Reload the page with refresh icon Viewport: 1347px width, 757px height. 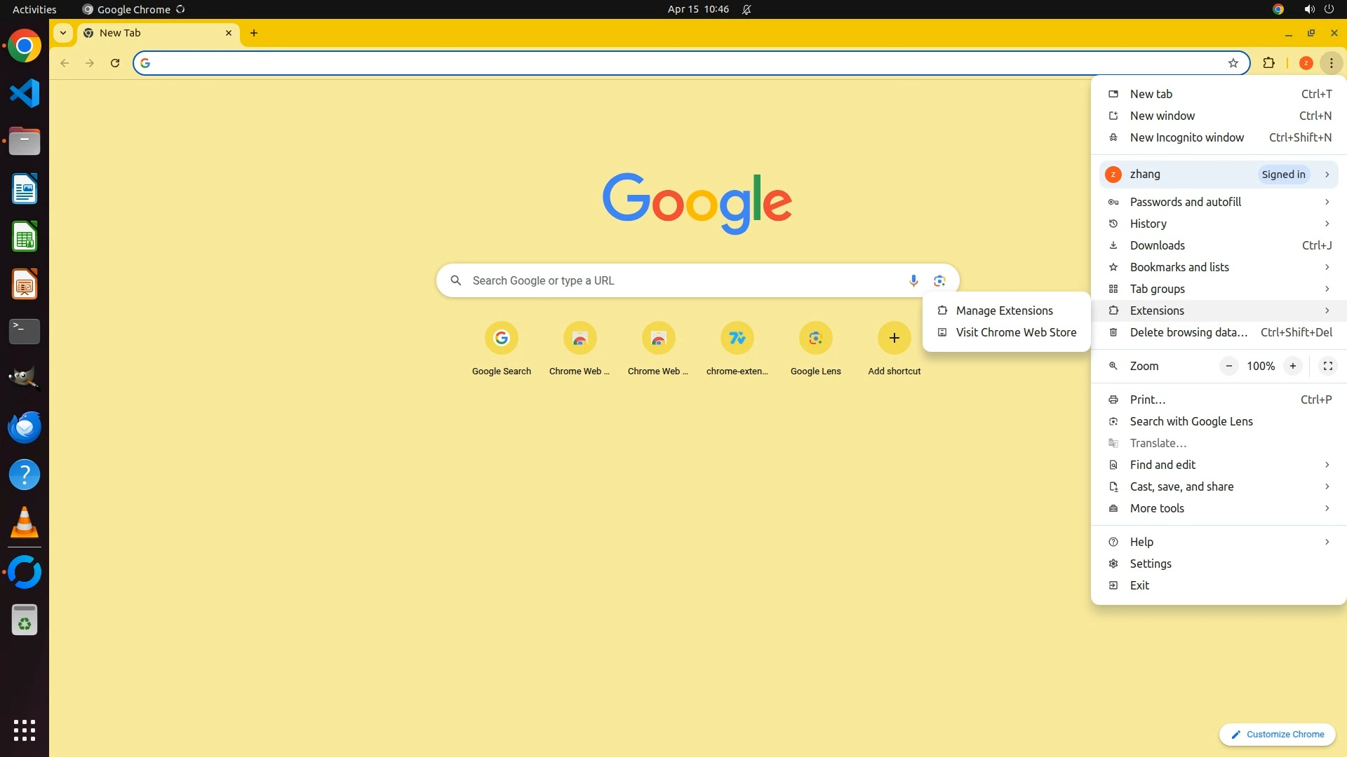click(115, 63)
